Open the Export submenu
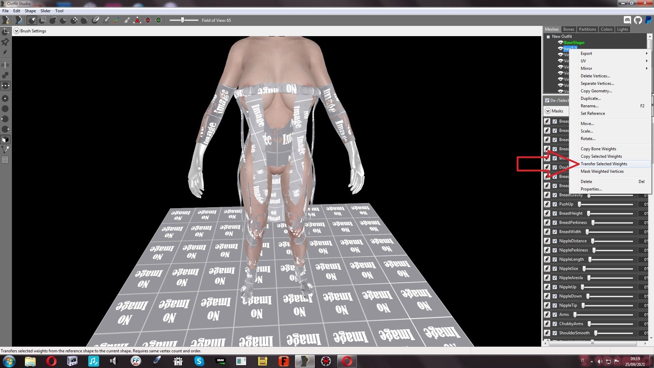The image size is (654, 368). coord(614,53)
